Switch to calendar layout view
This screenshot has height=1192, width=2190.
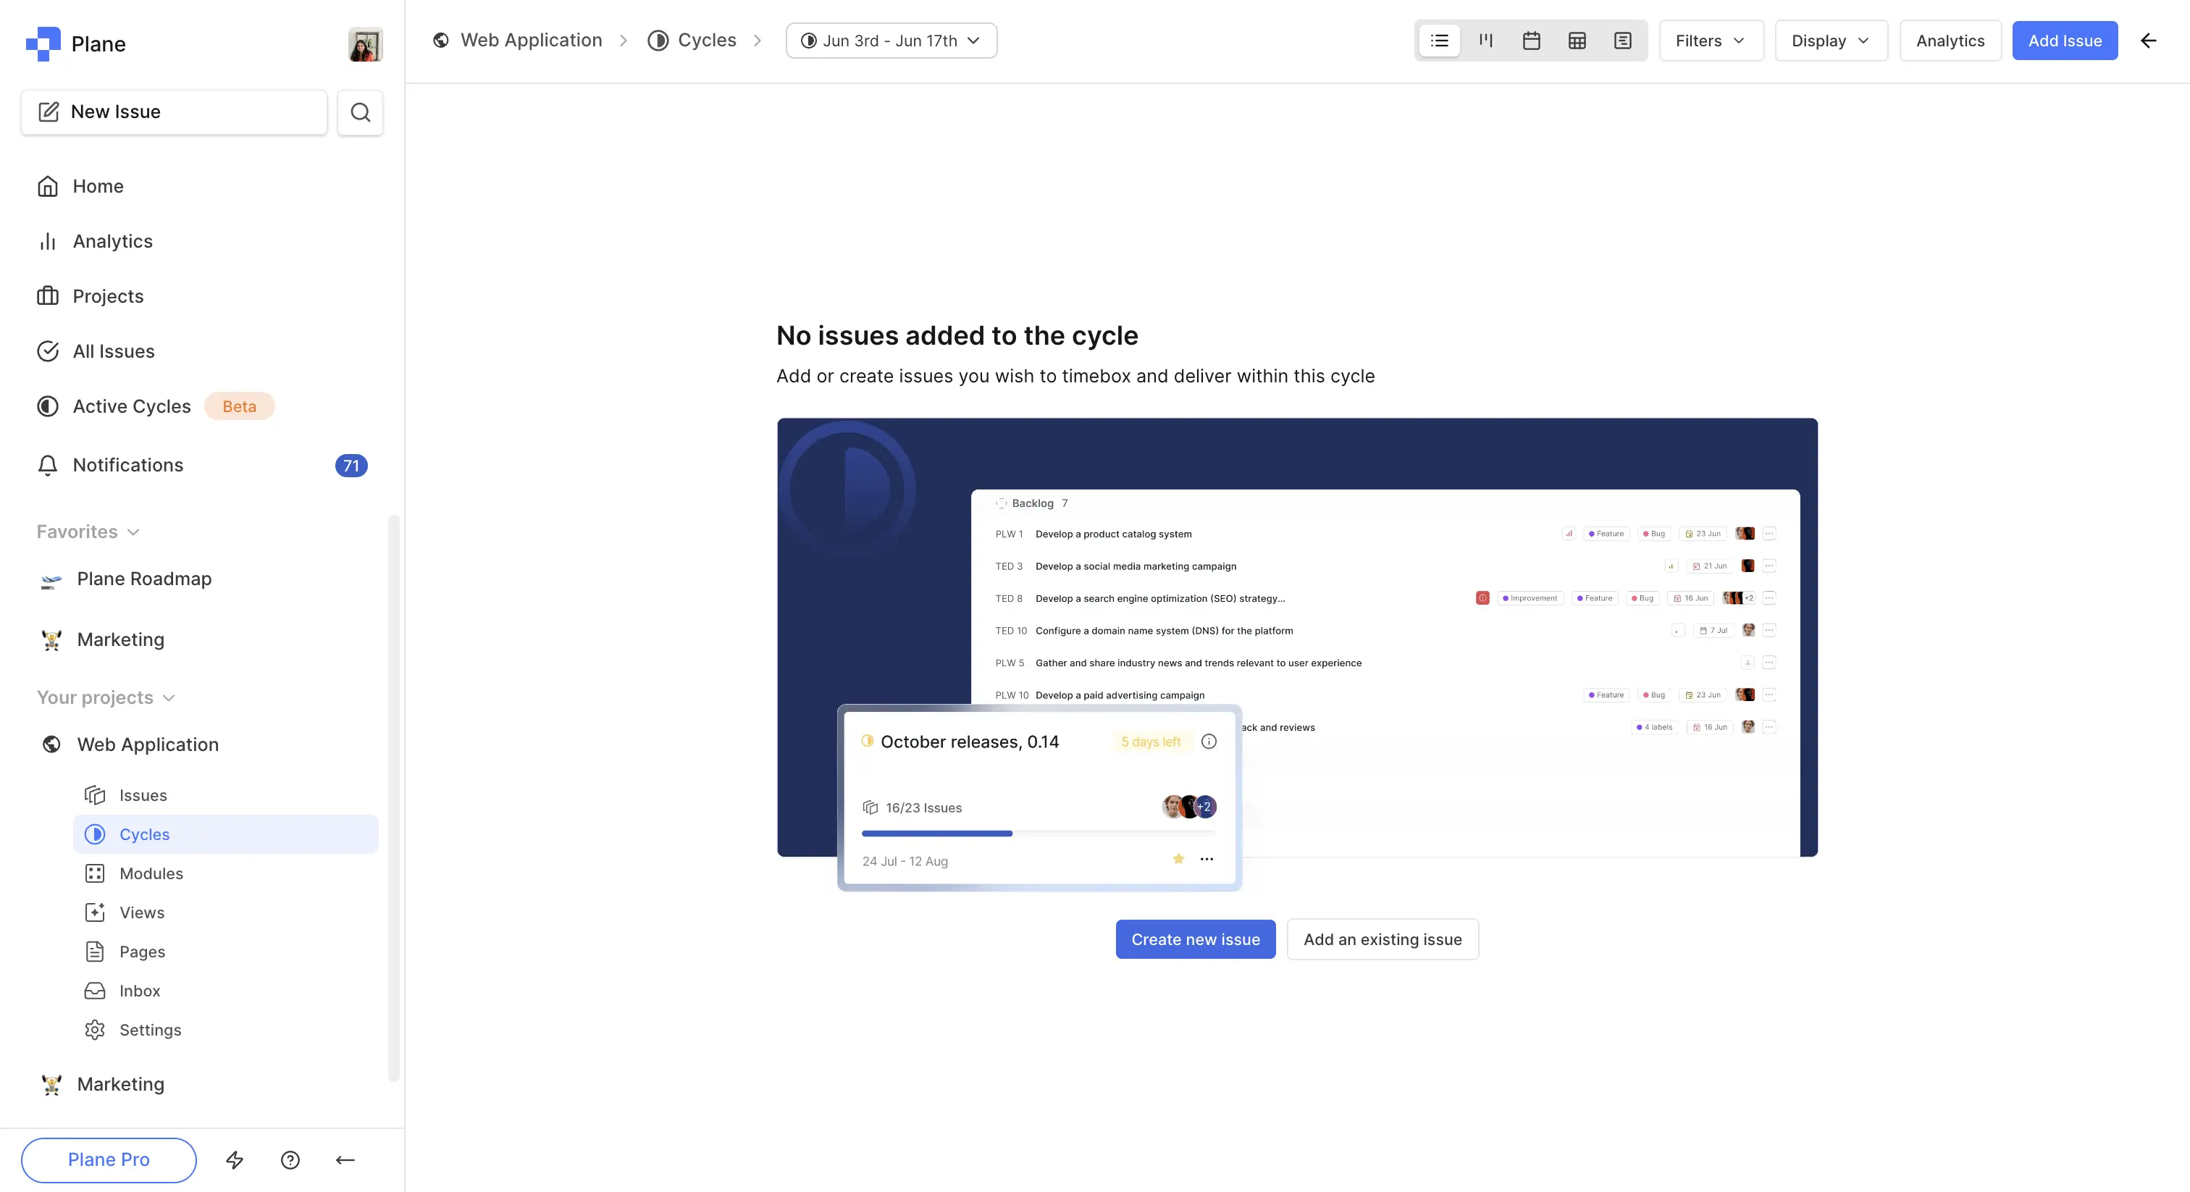[1531, 41]
